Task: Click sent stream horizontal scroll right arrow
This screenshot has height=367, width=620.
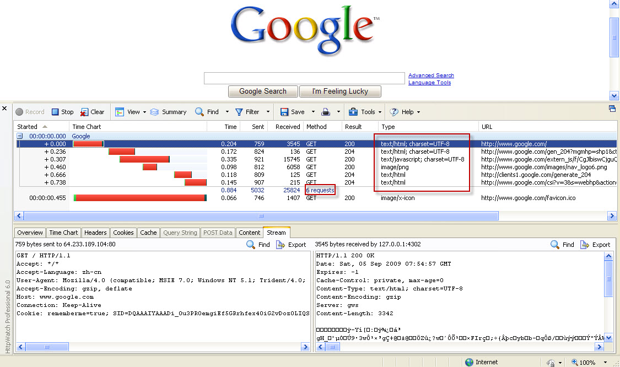Action: coord(305,347)
